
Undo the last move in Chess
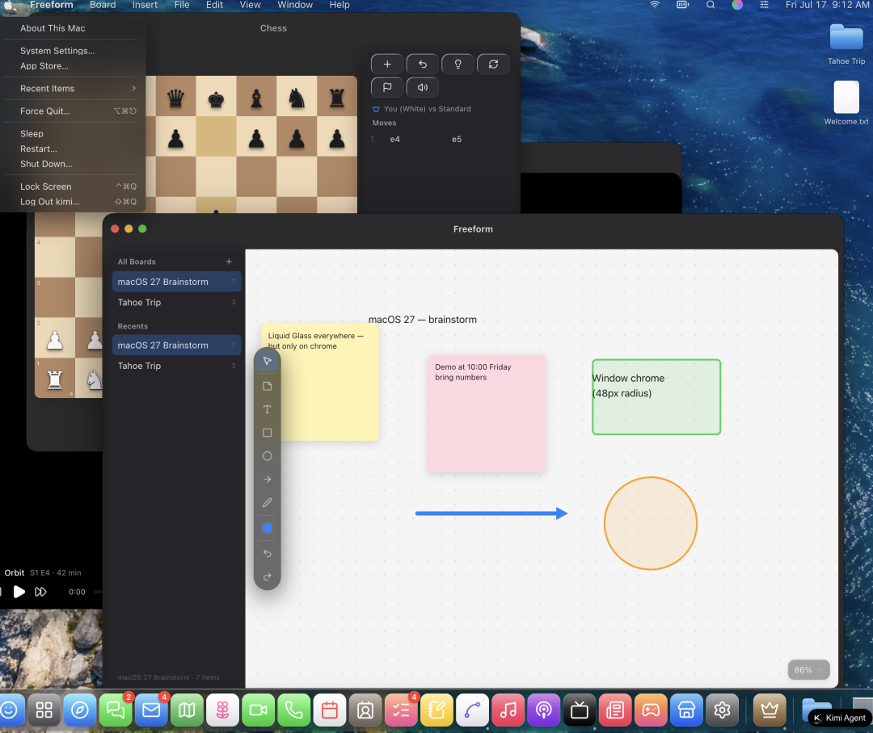coord(423,64)
